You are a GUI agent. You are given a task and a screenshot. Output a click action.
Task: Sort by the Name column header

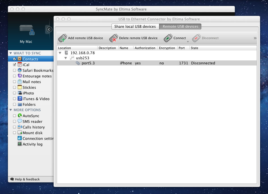click(x=126, y=48)
